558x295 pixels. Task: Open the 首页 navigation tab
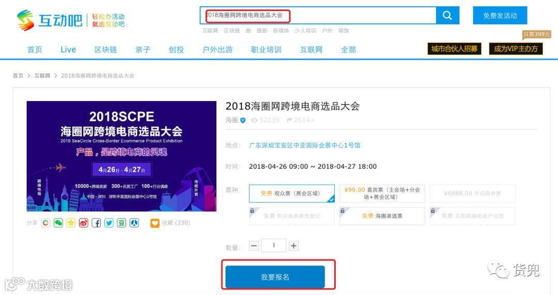tap(35, 50)
